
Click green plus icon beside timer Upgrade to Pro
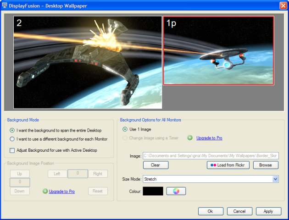click(190, 137)
